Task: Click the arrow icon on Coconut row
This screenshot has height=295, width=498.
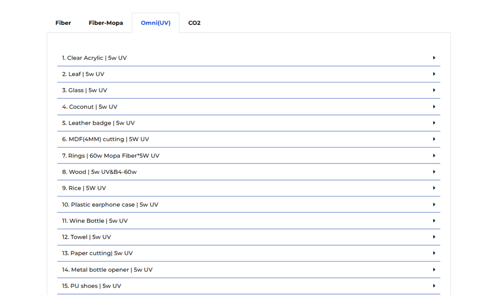Action: (x=434, y=107)
